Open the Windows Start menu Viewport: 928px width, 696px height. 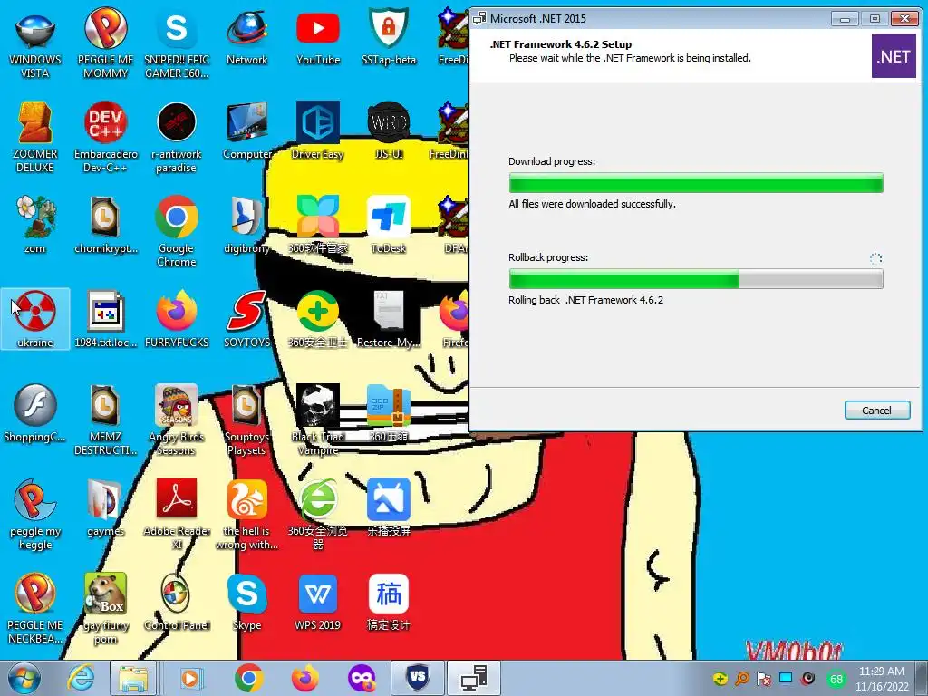[x=24, y=678]
